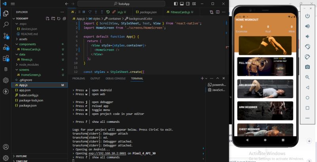Refresh the Explorer file tree
This screenshot has width=317, height=162.
[x=59, y=19]
